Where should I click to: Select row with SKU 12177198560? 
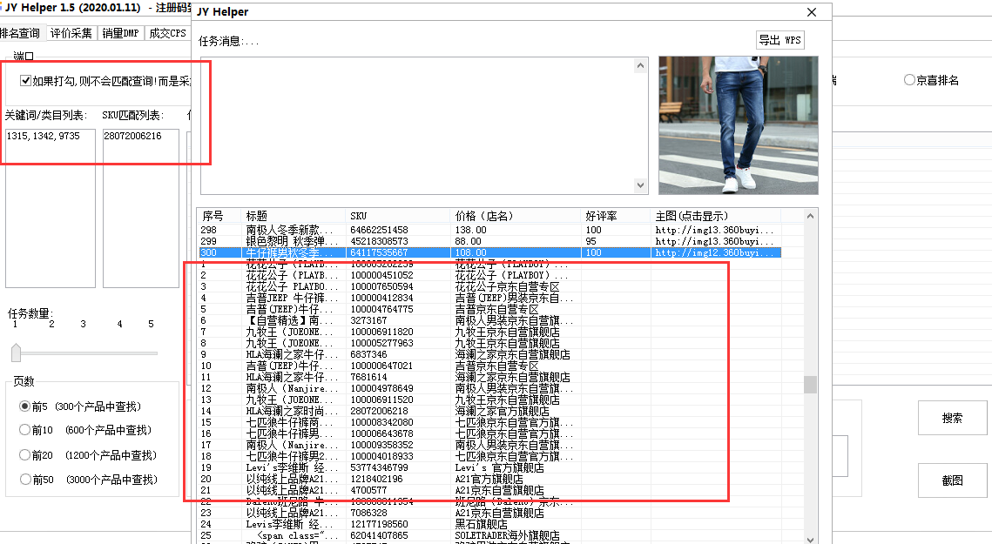(x=489, y=524)
